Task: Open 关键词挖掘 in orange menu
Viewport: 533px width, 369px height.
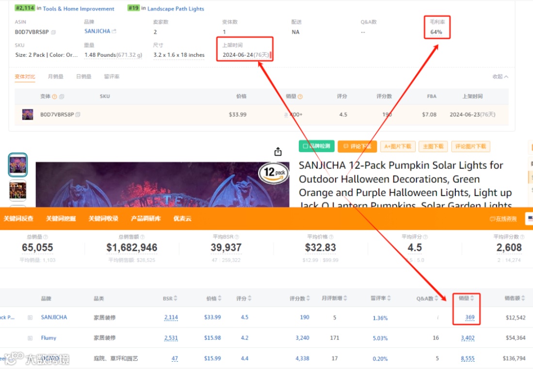Action: pyautogui.click(x=61, y=219)
